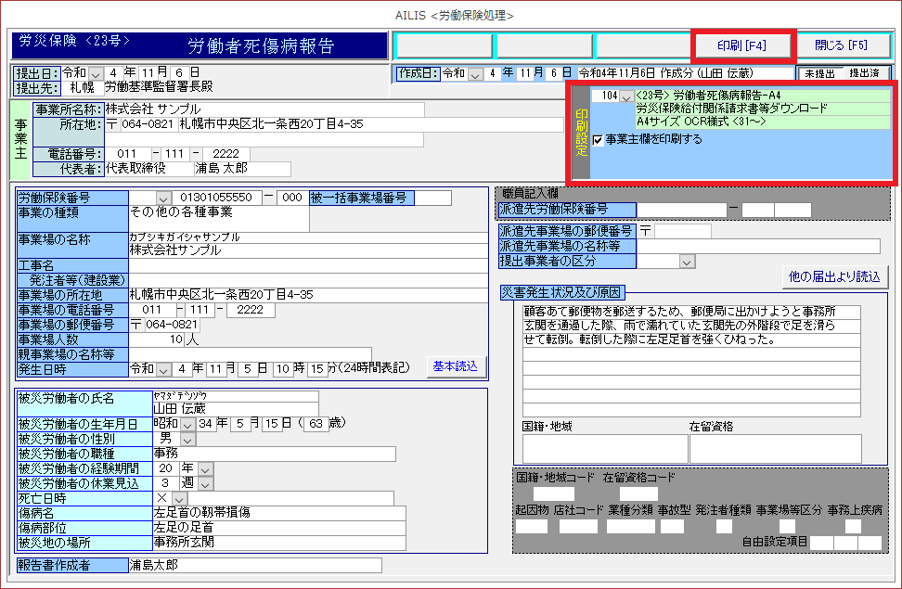Image resolution: width=902 pixels, height=589 pixels.
Task: Mark report as 提出済
Action: [x=864, y=73]
